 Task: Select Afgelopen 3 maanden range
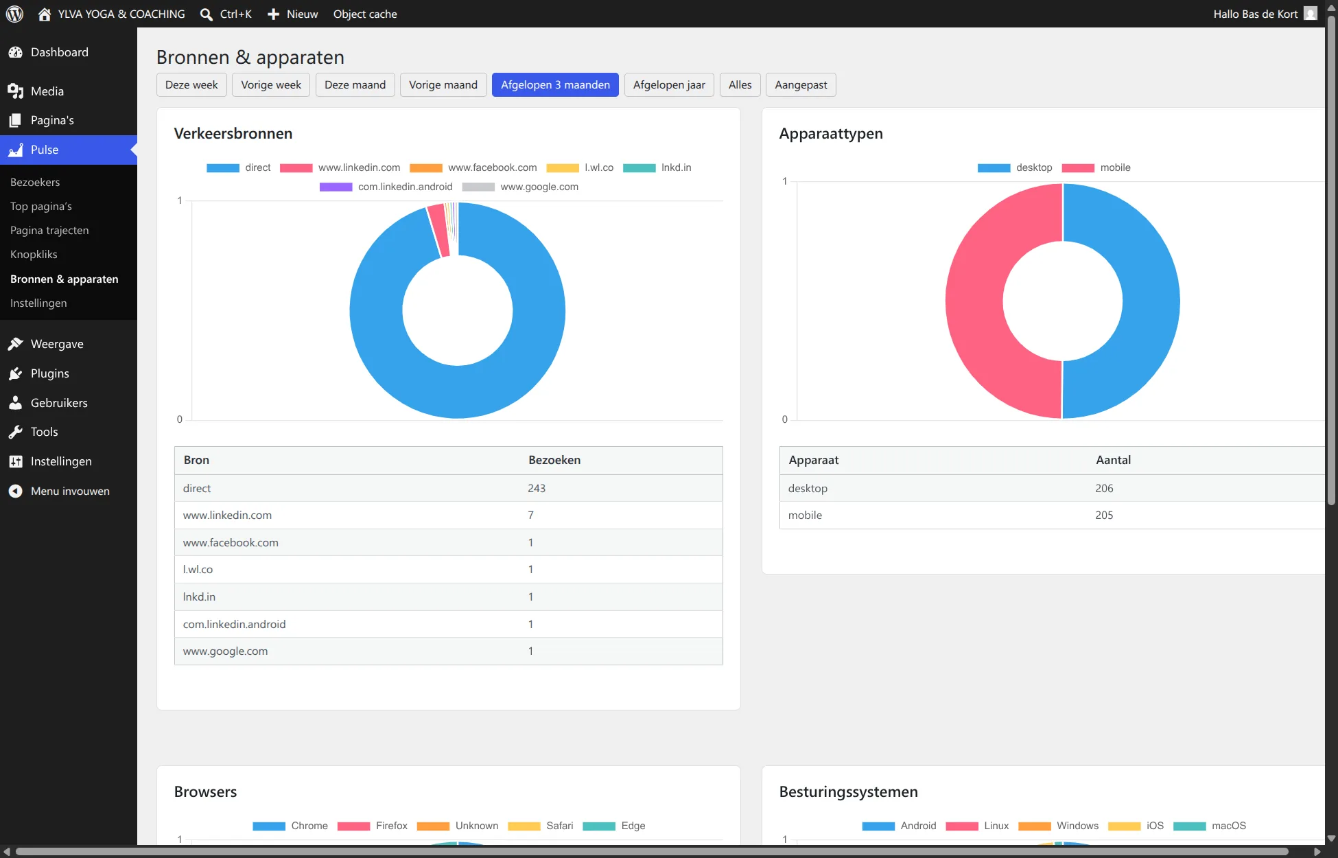pyautogui.click(x=555, y=84)
